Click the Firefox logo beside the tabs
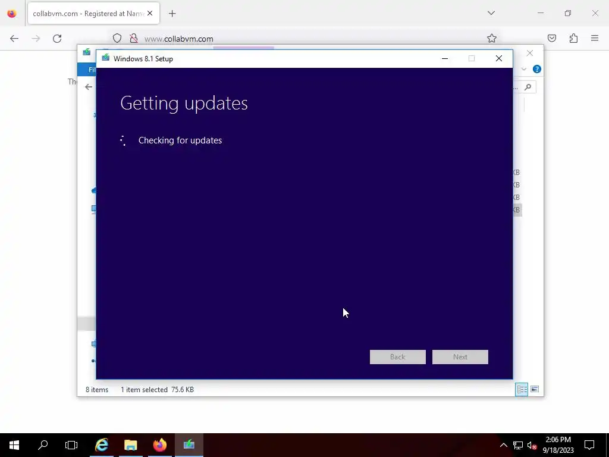Image resolution: width=609 pixels, height=457 pixels. [12, 14]
